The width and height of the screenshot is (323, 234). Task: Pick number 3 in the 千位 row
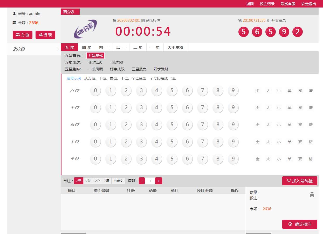(141, 108)
